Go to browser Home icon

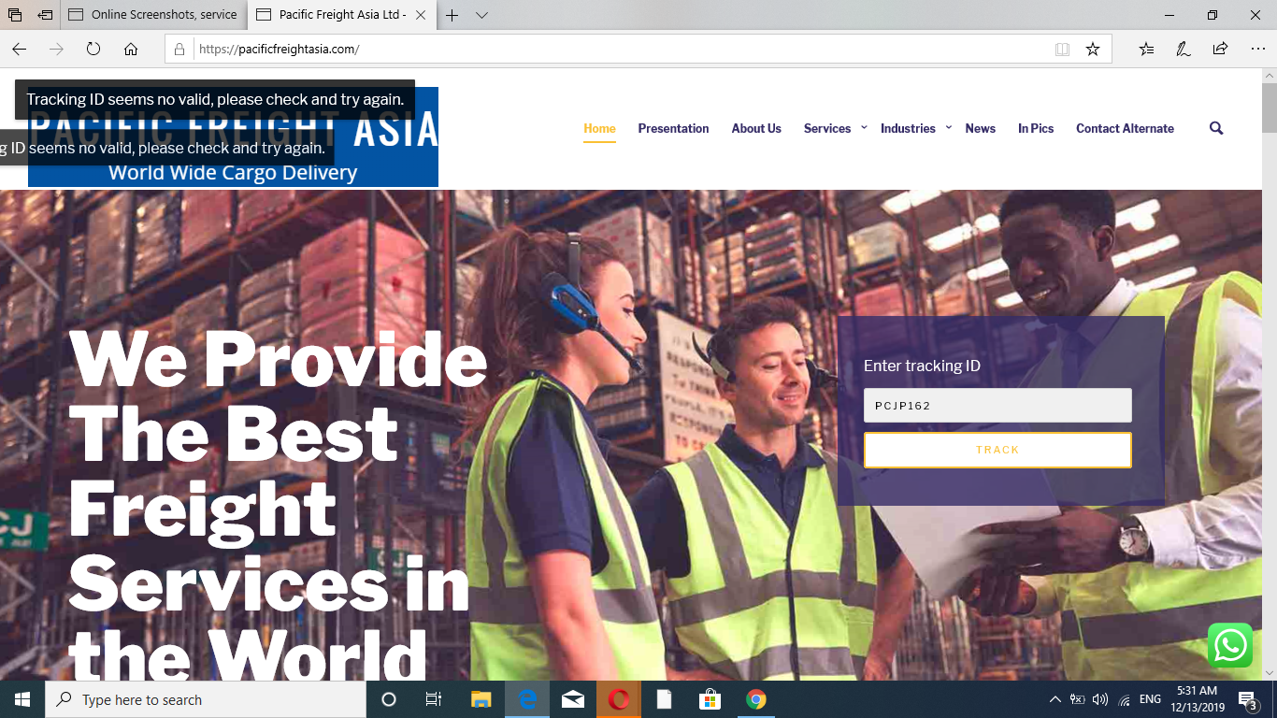(x=131, y=49)
